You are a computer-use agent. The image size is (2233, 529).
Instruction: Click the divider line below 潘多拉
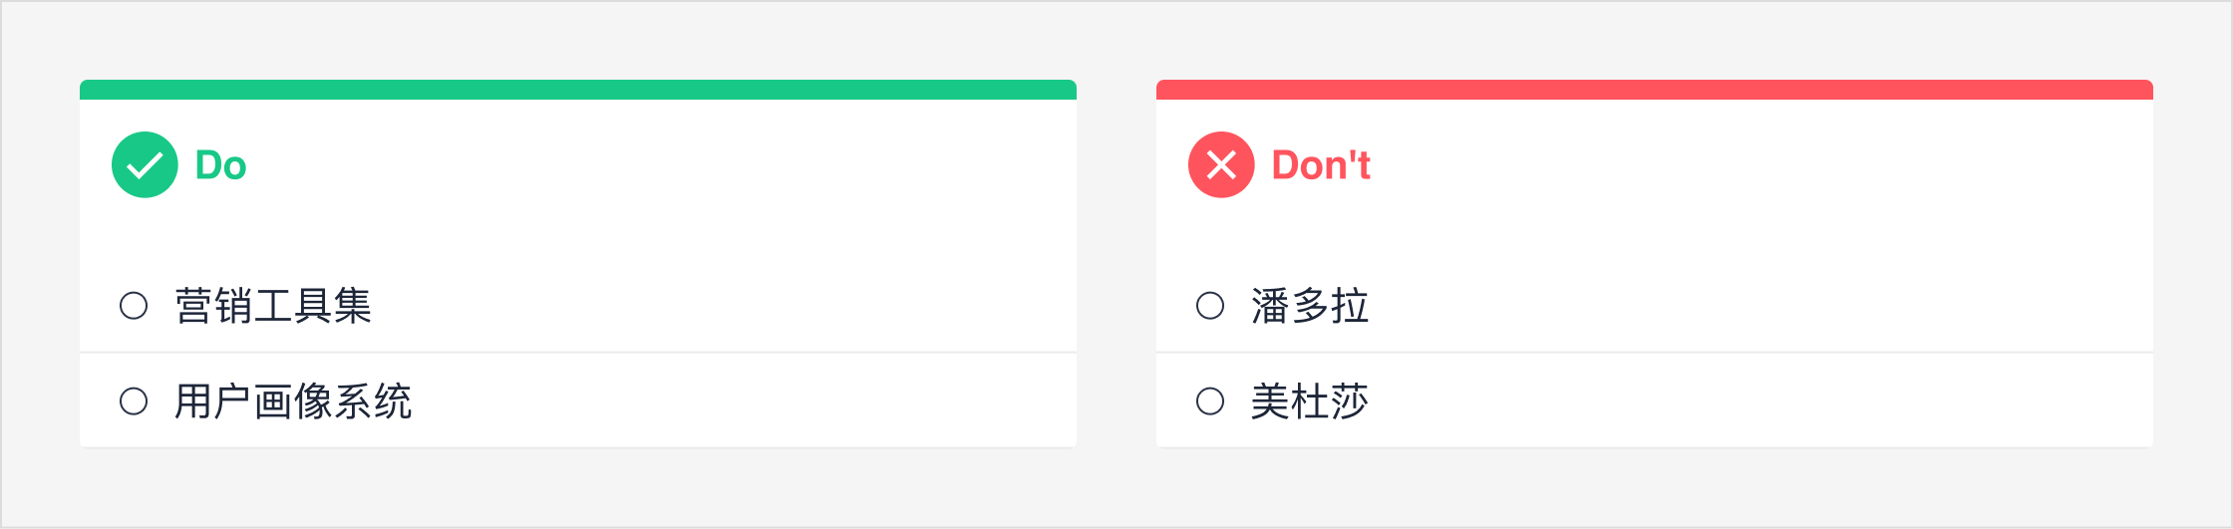[x=1655, y=352]
